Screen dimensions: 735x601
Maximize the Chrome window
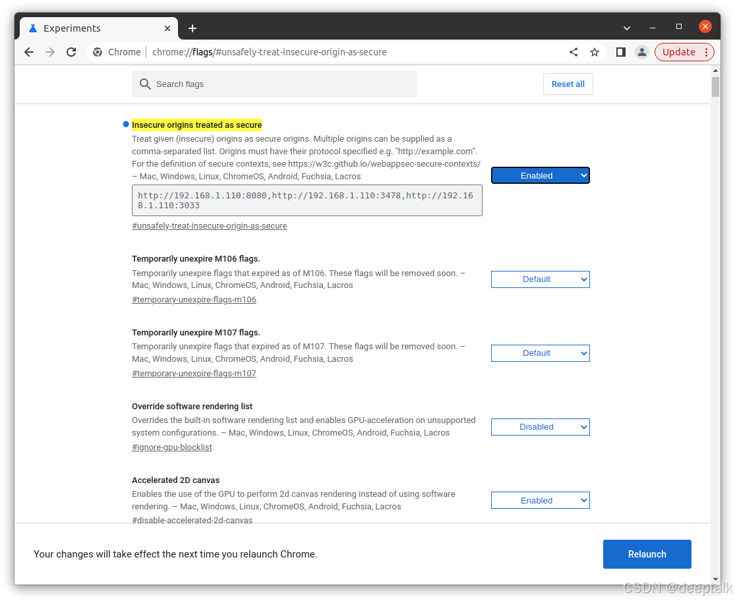coord(679,27)
